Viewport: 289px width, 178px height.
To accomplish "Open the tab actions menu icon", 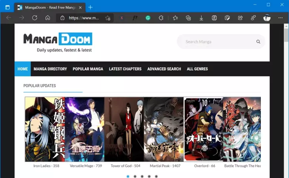I will [x=7, y=7].
